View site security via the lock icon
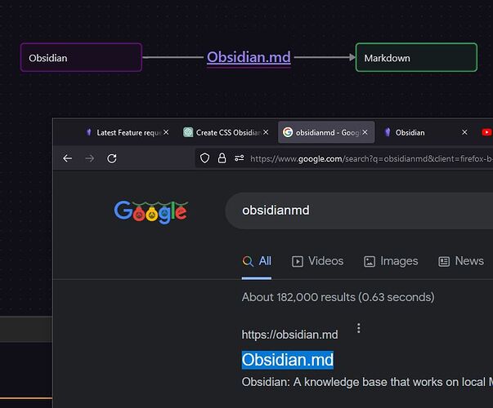The height and width of the screenshot is (408, 493). point(222,158)
